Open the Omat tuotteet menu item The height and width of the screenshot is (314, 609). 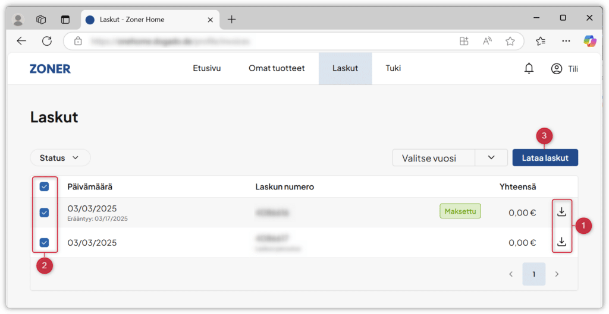(277, 68)
